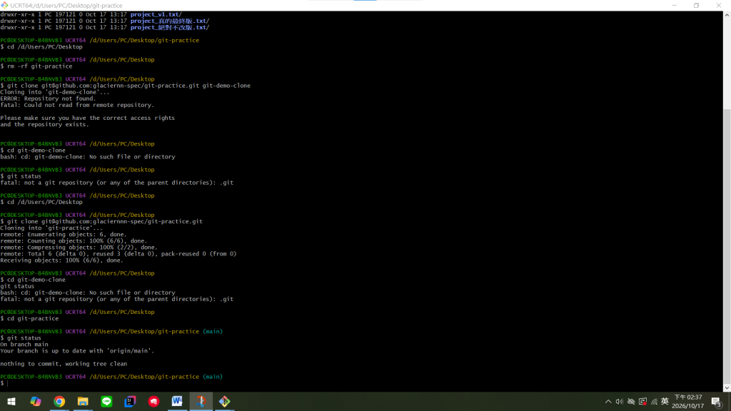This screenshot has height=411, width=731.
Task: Click the active terminal icon on the taskbar
Action: 201,401
